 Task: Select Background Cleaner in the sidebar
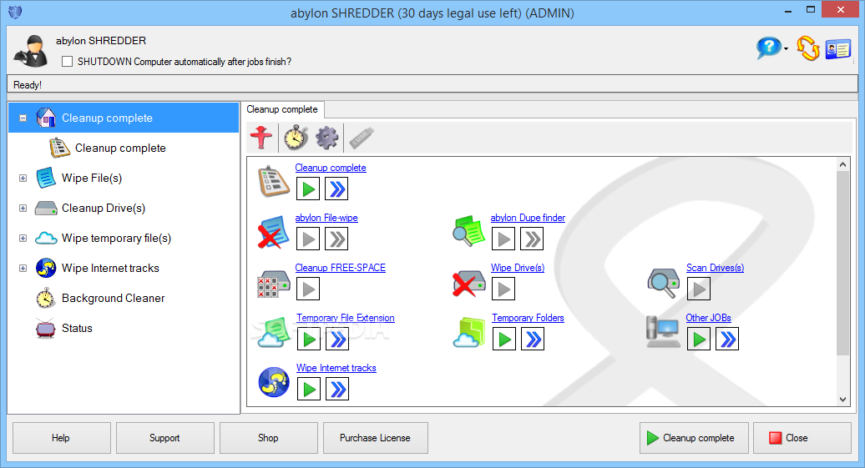[113, 298]
